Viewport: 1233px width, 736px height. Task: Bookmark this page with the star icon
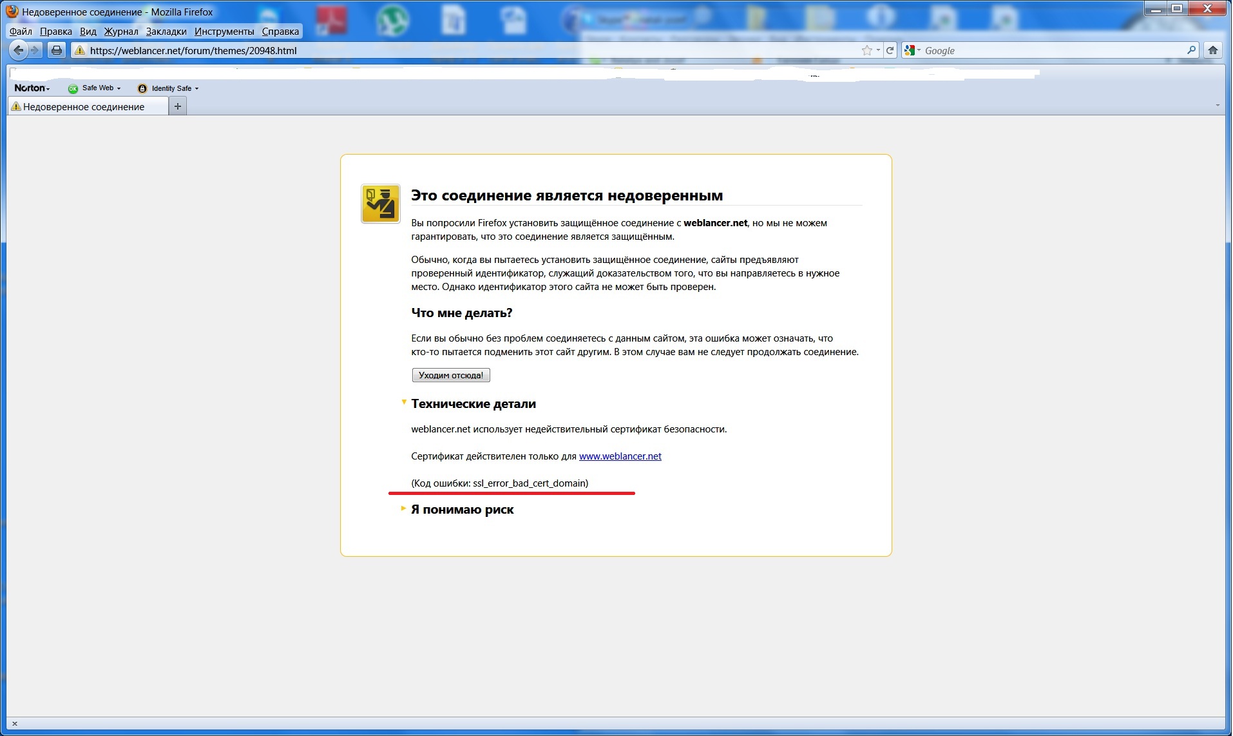coord(867,50)
